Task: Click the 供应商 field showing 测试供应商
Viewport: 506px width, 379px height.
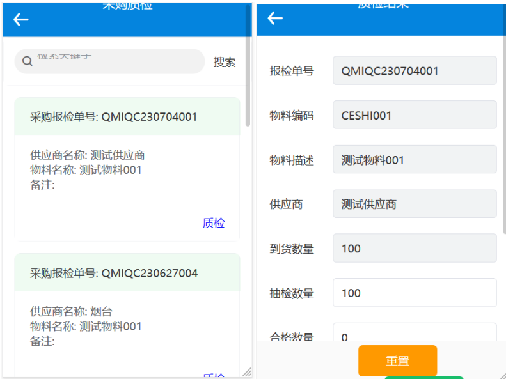Action: [414, 205]
